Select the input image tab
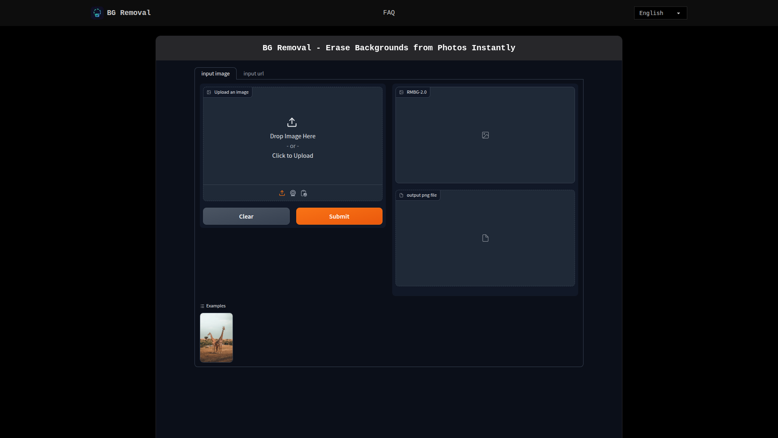The width and height of the screenshot is (778, 438). (215, 73)
